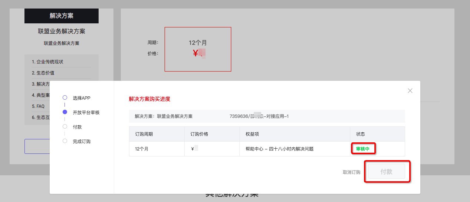Click the 解决方案 dark header banner
Screen dimensions: 470x202
[62, 16]
